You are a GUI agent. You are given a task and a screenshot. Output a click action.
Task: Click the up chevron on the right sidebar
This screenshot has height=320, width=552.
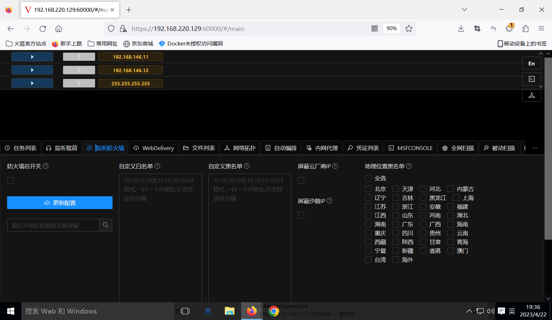tap(541, 54)
